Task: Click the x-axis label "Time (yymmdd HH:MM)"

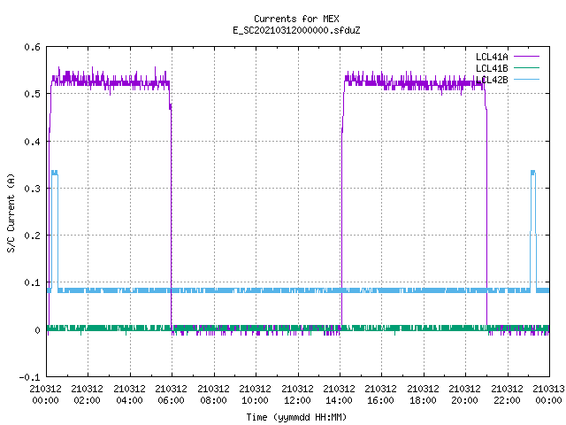Action: click(x=296, y=417)
